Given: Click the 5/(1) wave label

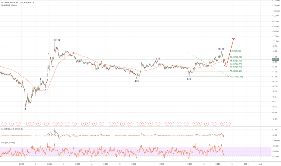Looking at the screenshot, I should point(57,40).
